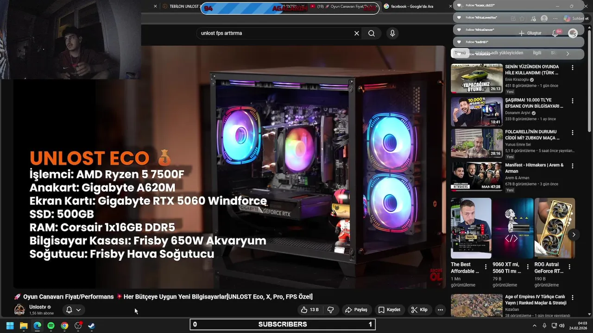Open the ROG Astral GeForce short
The image size is (593, 333).
tap(555, 228)
